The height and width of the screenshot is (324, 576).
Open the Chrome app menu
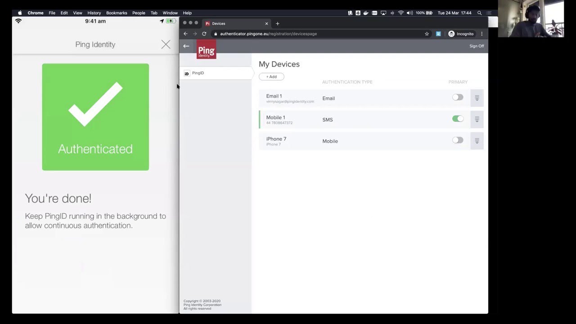click(36, 13)
